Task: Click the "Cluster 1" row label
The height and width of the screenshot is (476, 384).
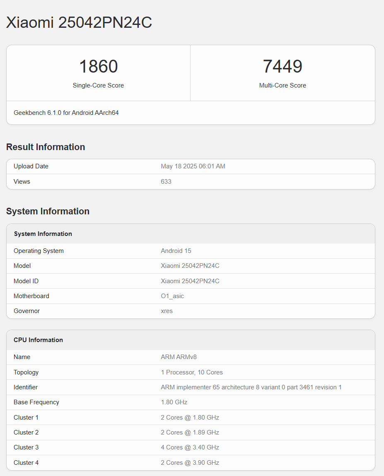Action: [26, 418]
